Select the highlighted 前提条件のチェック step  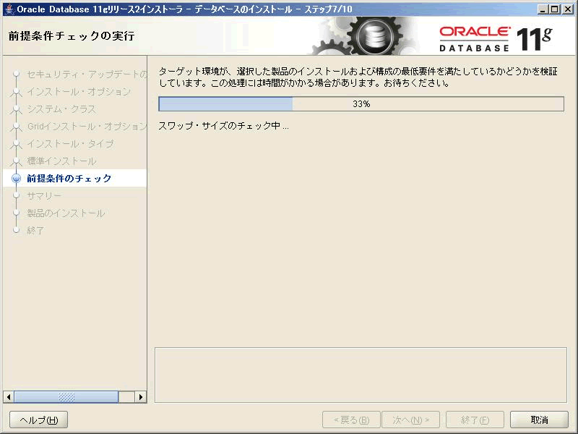tap(69, 179)
